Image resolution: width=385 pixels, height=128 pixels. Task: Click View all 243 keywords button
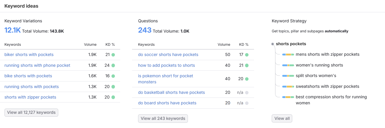click(x=163, y=119)
